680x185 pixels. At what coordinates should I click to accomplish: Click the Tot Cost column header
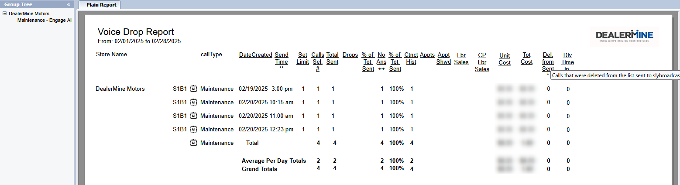click(x=527, y=58)
